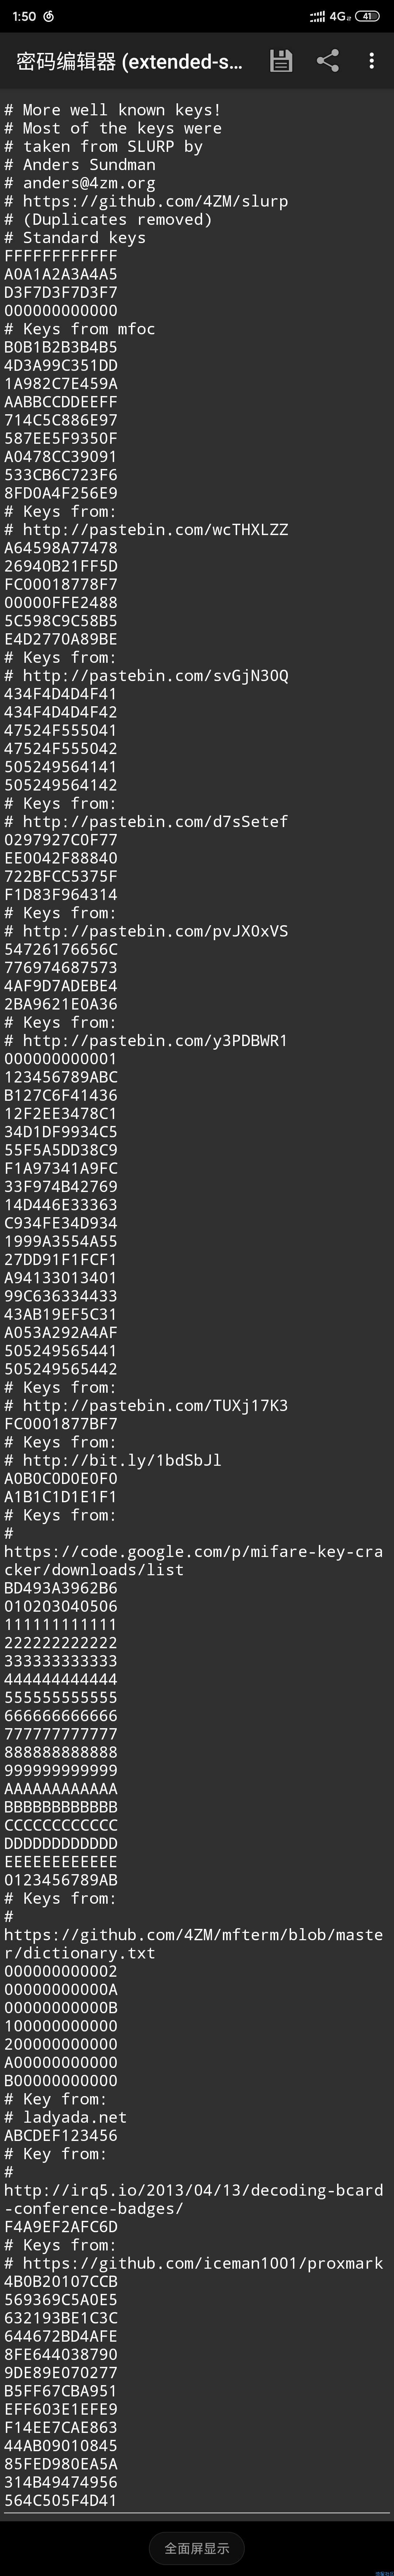Tap the share icon in toolbar
The height and width of the screenshot is (2576, 394).
pyautogui.click(x=327, y=61)
